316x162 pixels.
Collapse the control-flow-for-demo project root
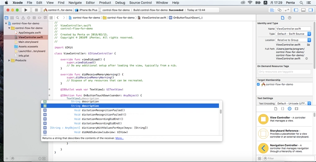pos(6,24)
